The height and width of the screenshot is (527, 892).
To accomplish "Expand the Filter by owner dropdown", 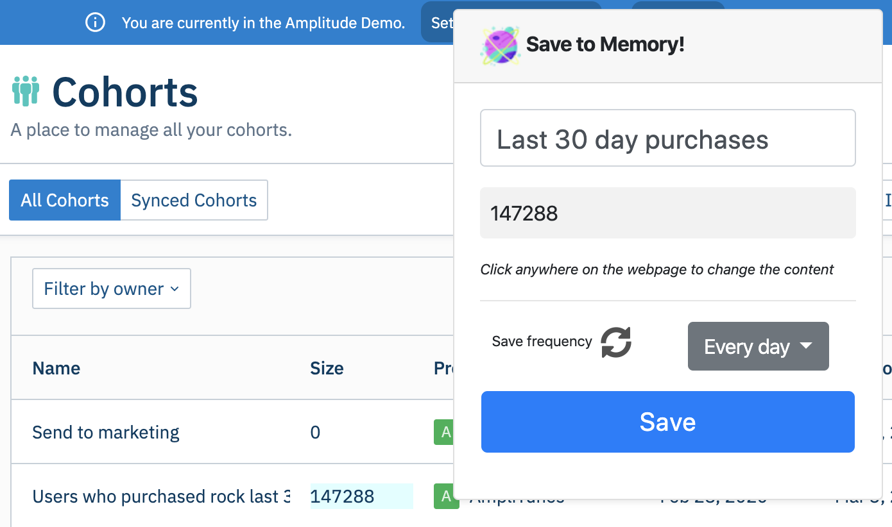I will pos(111,289).
